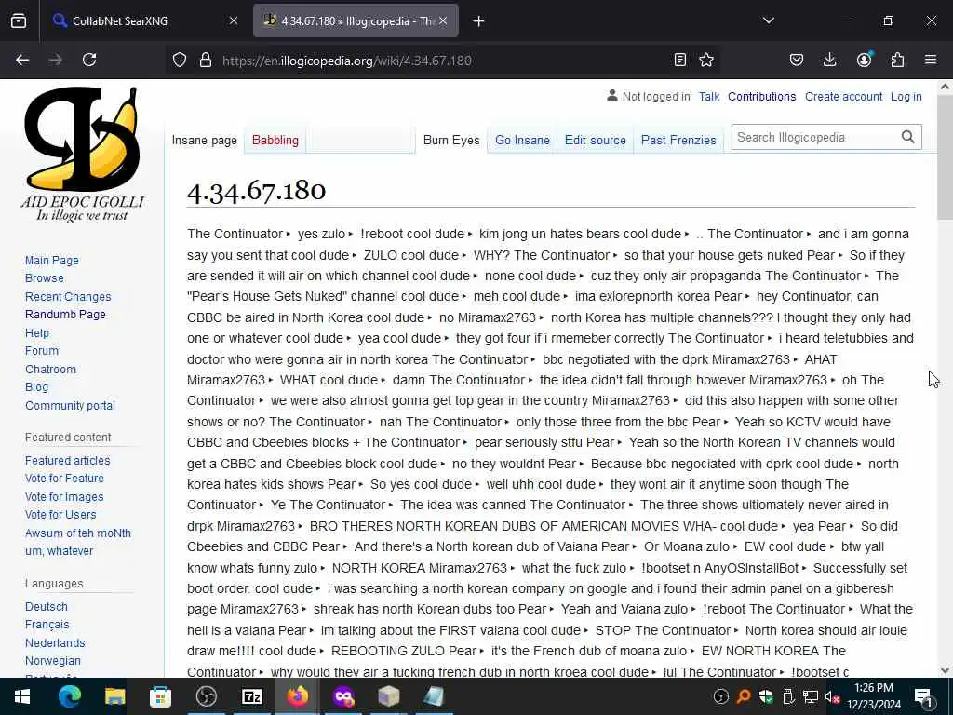Open Firefox account icon
The image size is (953, 715).
(864, 60)
